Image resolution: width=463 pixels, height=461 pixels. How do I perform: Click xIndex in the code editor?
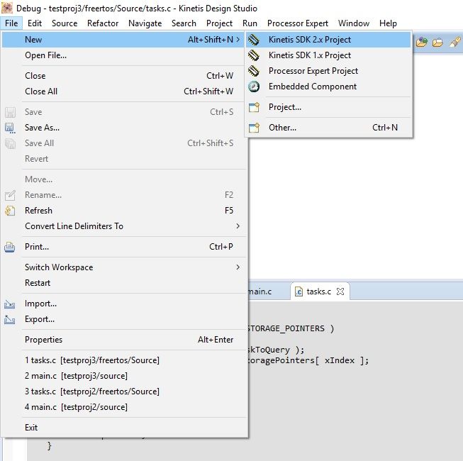coord(340,360)
